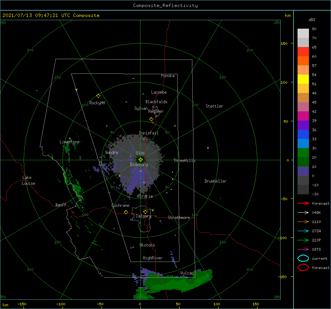Click the Drumheller label
This screenshot has height=309, width=331.
pos(215,181)
